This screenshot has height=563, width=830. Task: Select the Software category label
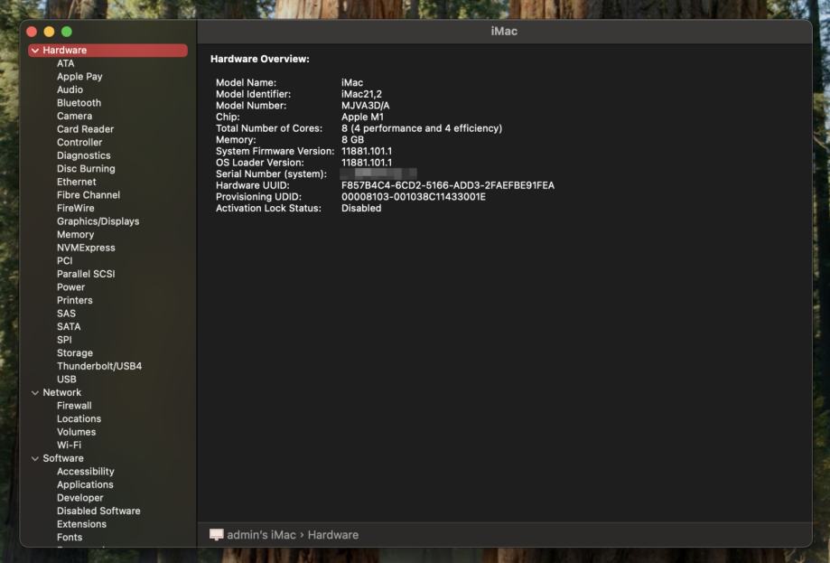(x=63, y=459)
